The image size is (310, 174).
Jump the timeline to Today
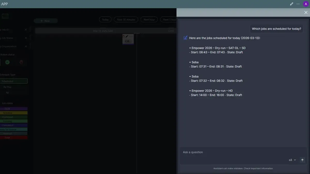105,20
